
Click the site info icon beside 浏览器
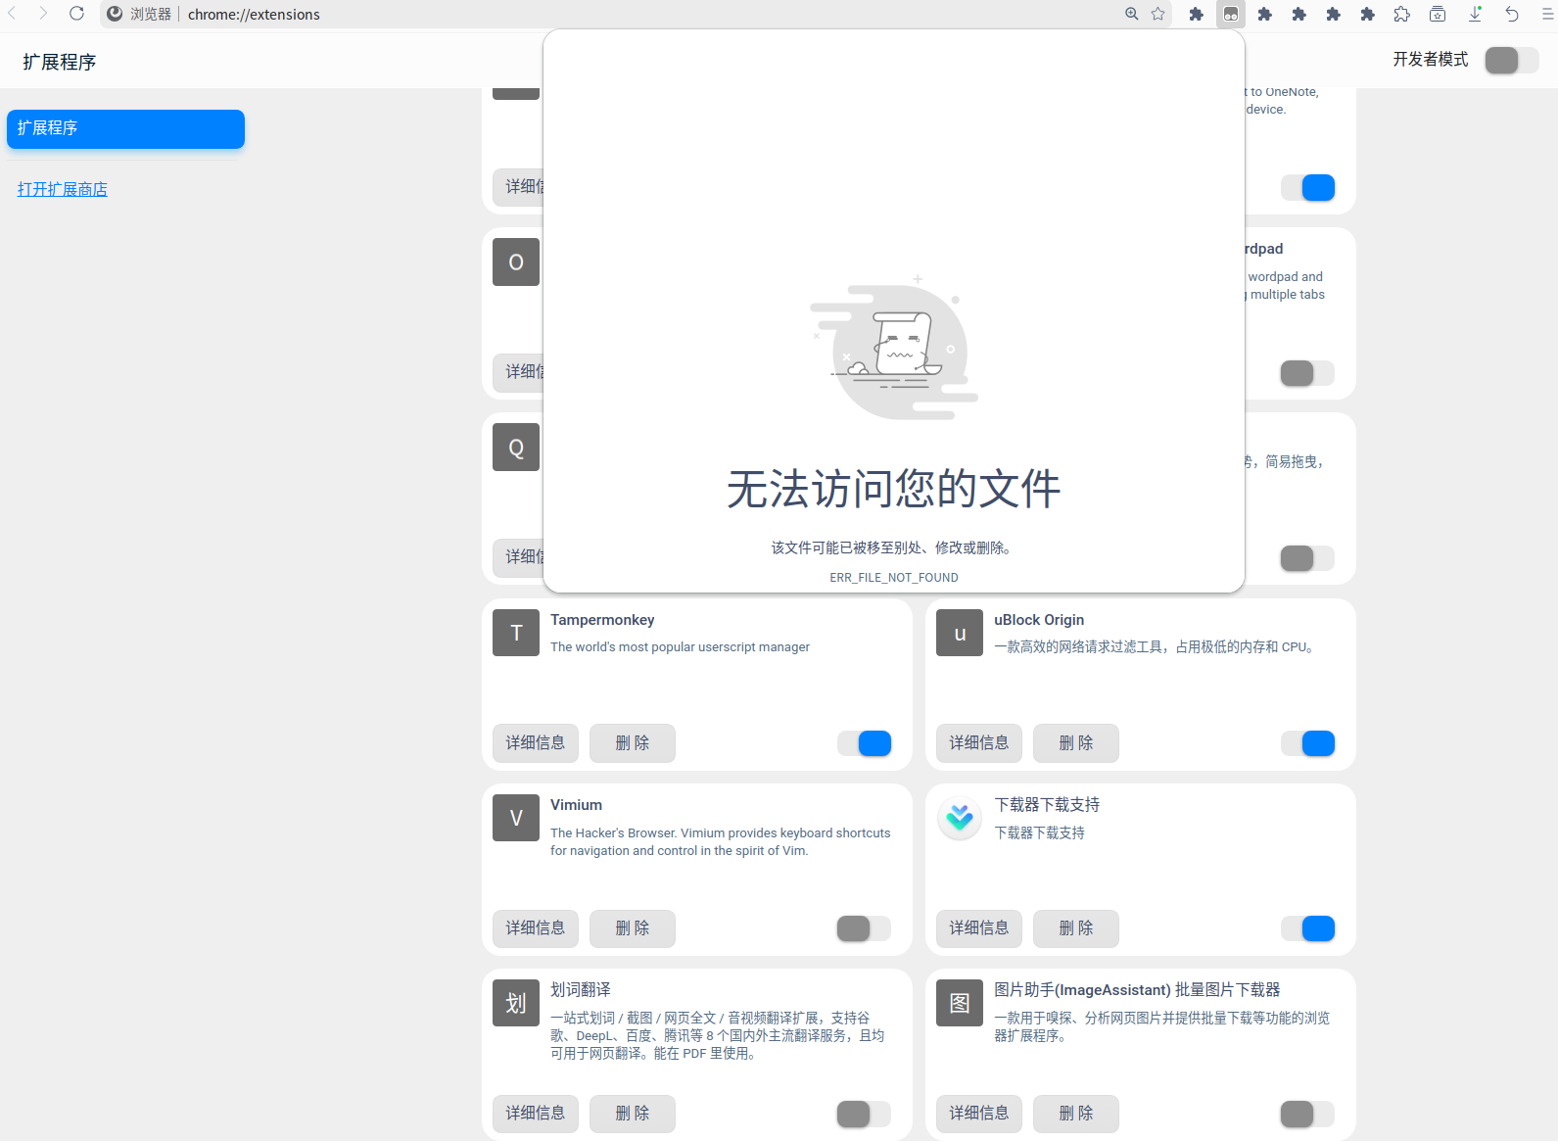point(115,14)
